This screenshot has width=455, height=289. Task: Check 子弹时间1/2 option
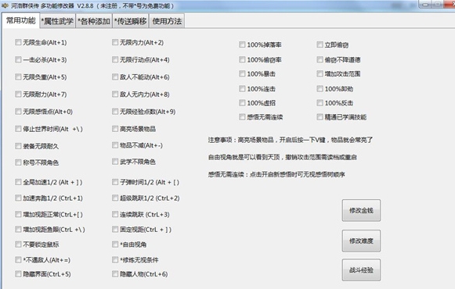115,182
